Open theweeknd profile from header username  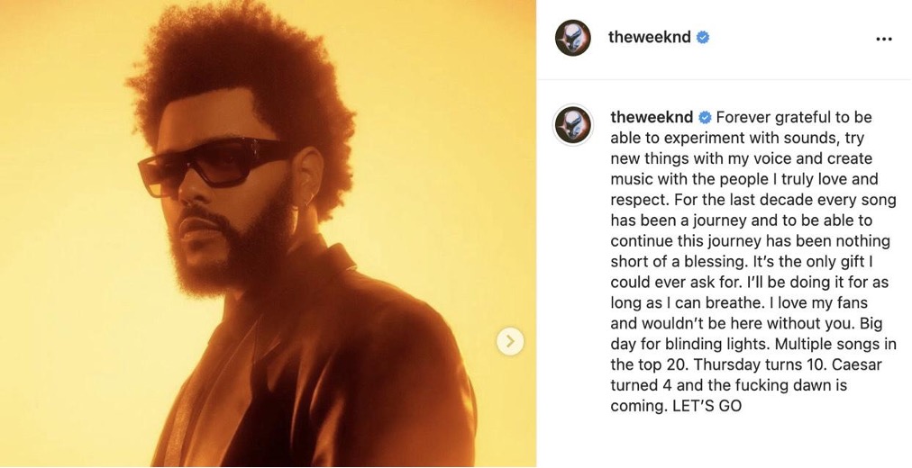649,37
